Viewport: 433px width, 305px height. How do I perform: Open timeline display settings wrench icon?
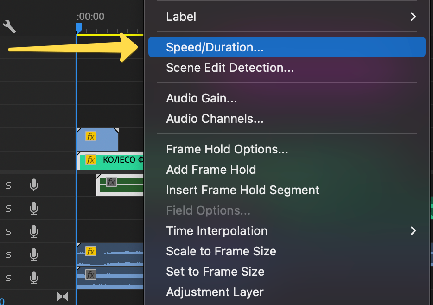point(9,26)
